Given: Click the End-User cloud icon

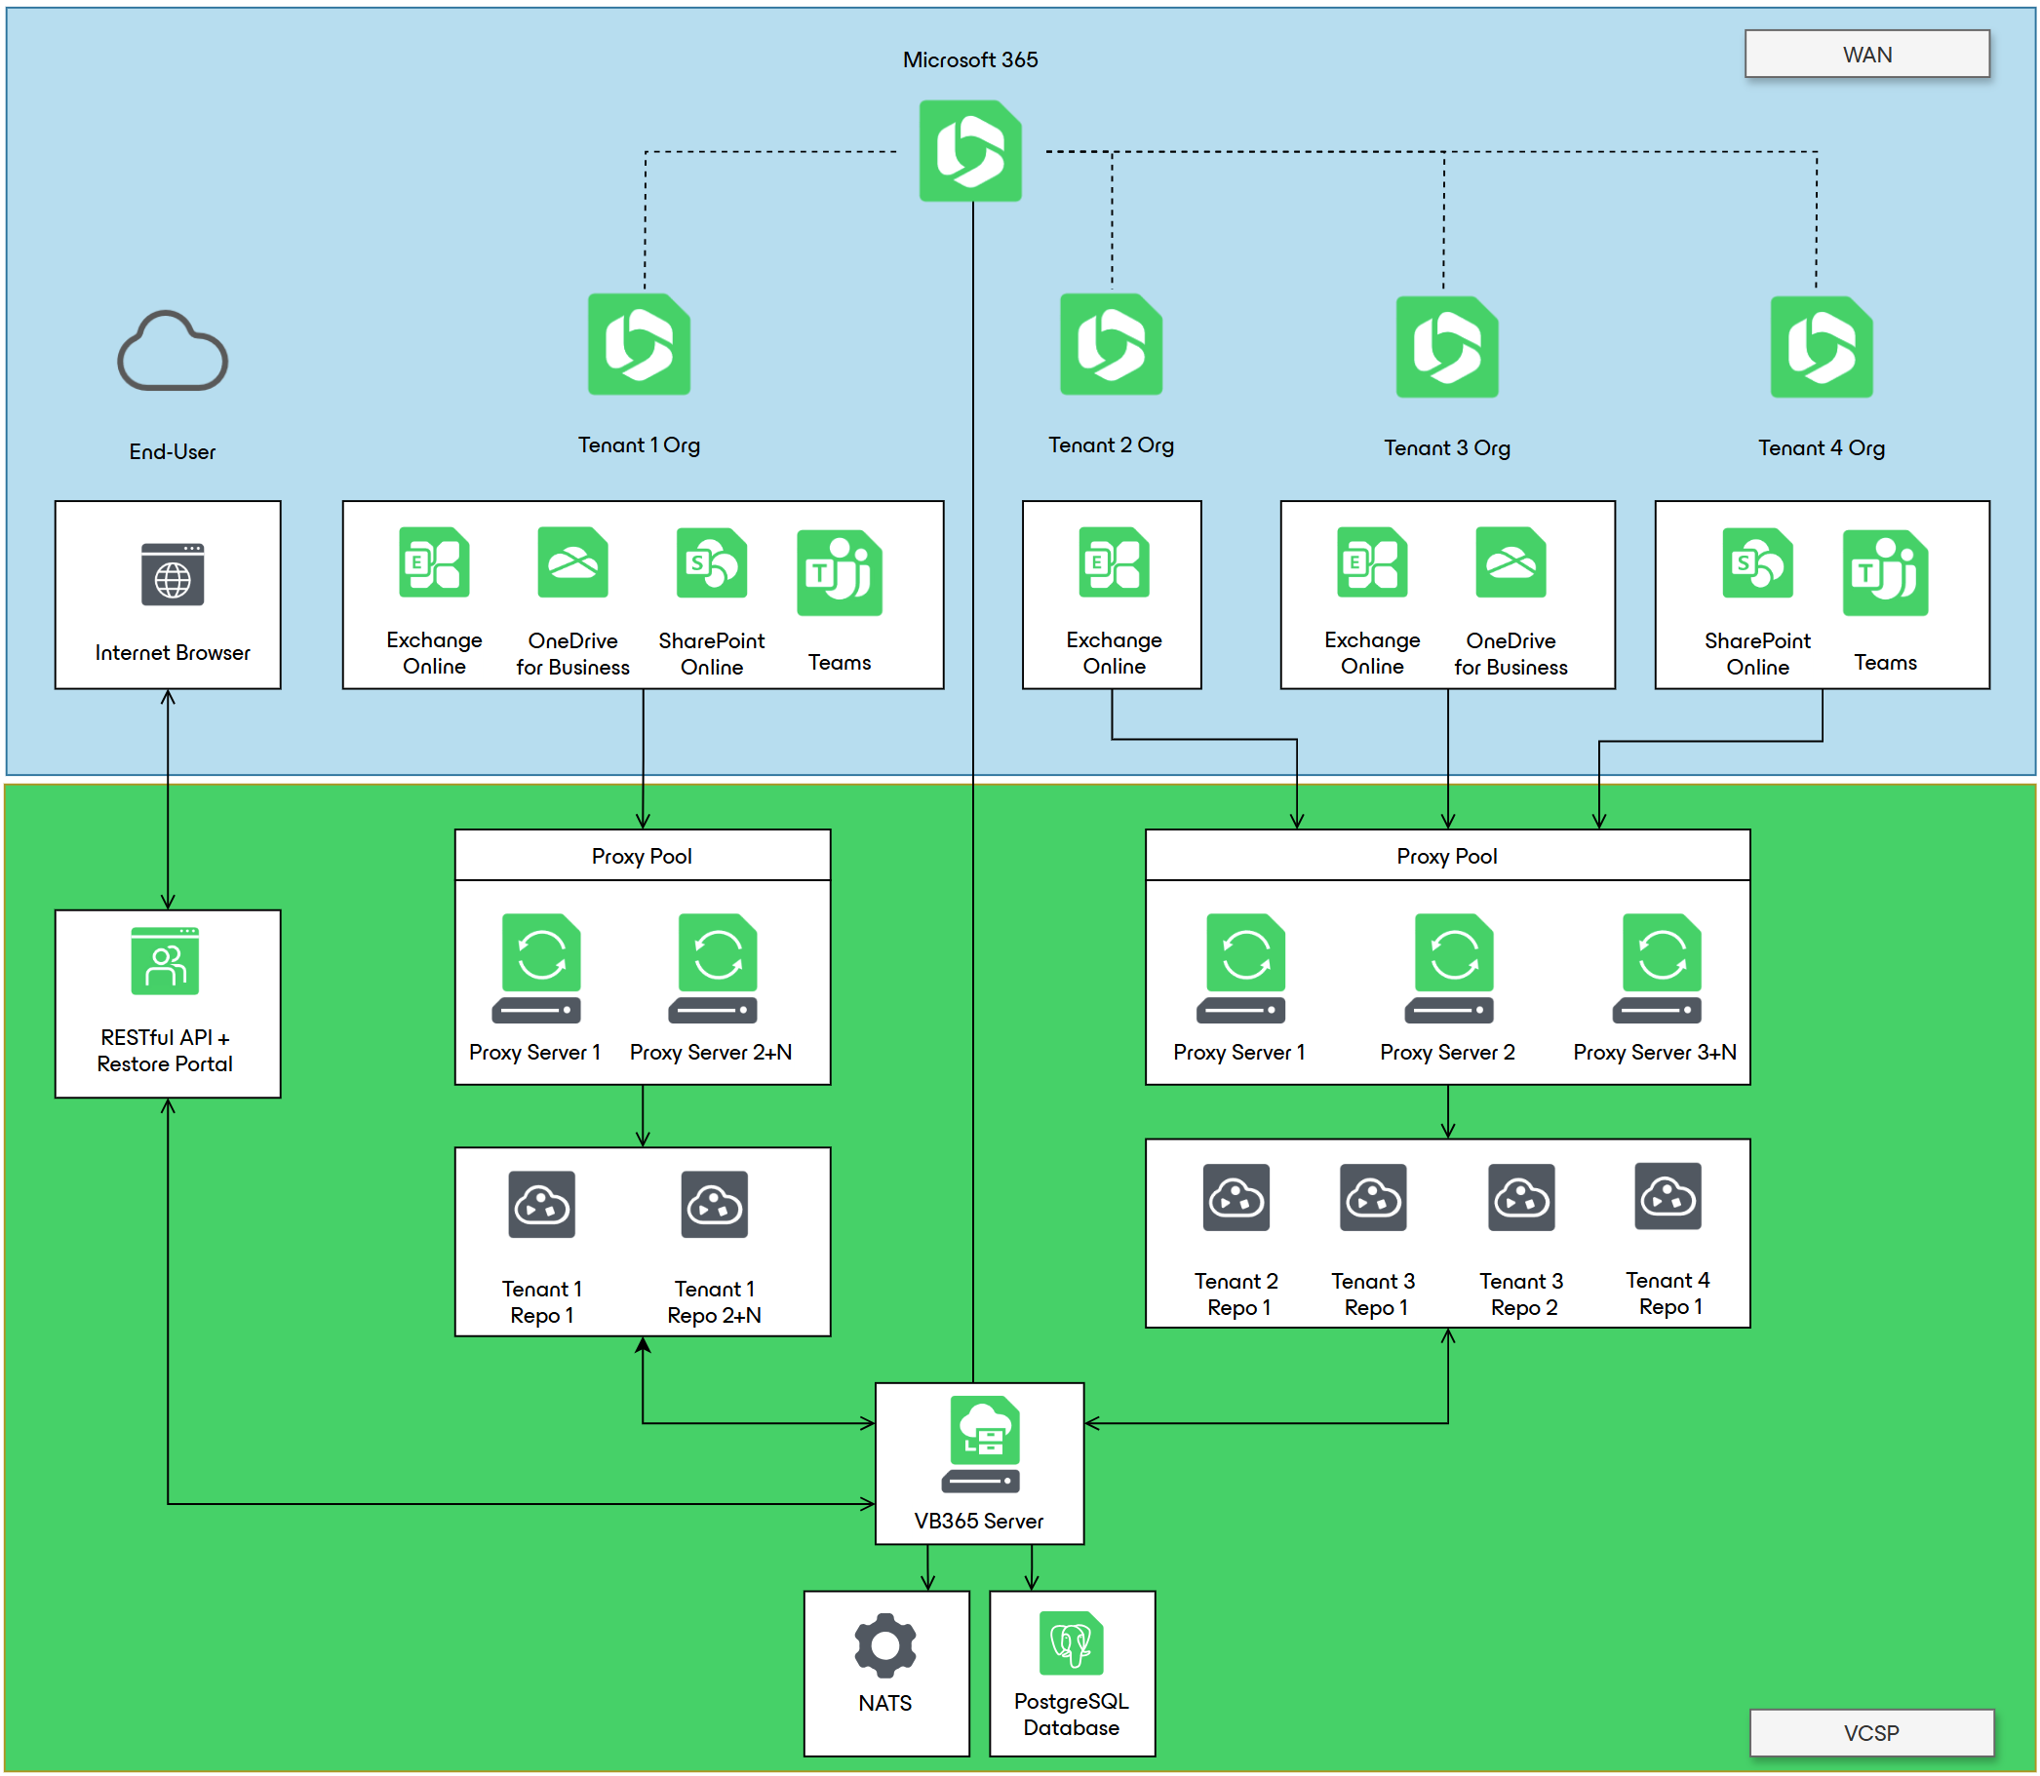Looking at the screenshot, I should point(173,351).
